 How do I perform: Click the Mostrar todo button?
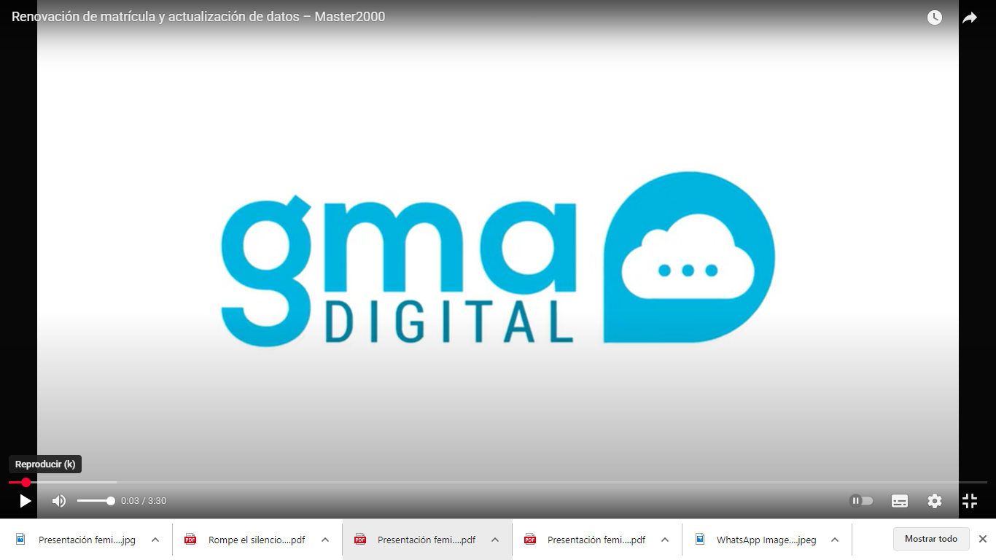tap(931, 539)
